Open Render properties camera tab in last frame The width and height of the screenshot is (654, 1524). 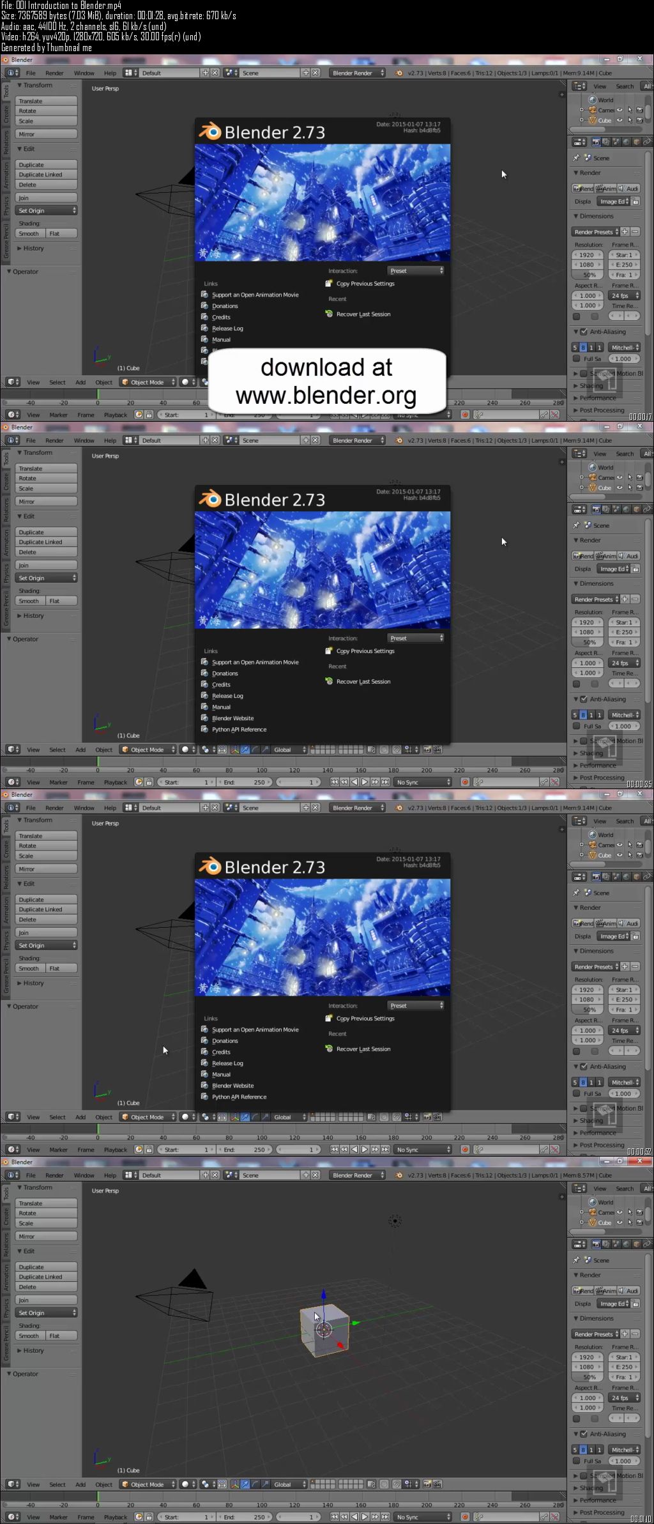point(596,1244)
